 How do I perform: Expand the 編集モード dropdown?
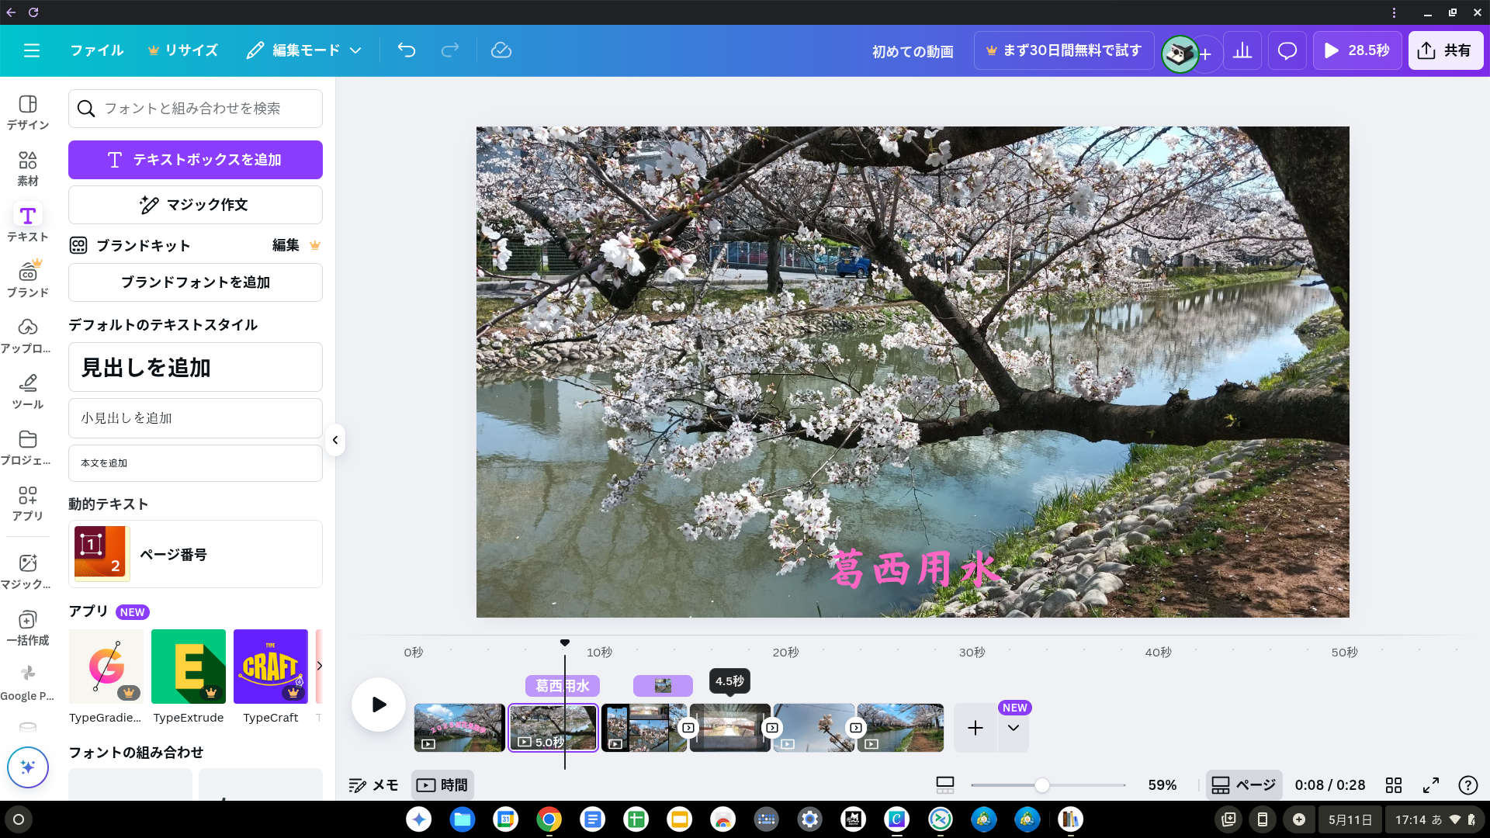(304, 50)
